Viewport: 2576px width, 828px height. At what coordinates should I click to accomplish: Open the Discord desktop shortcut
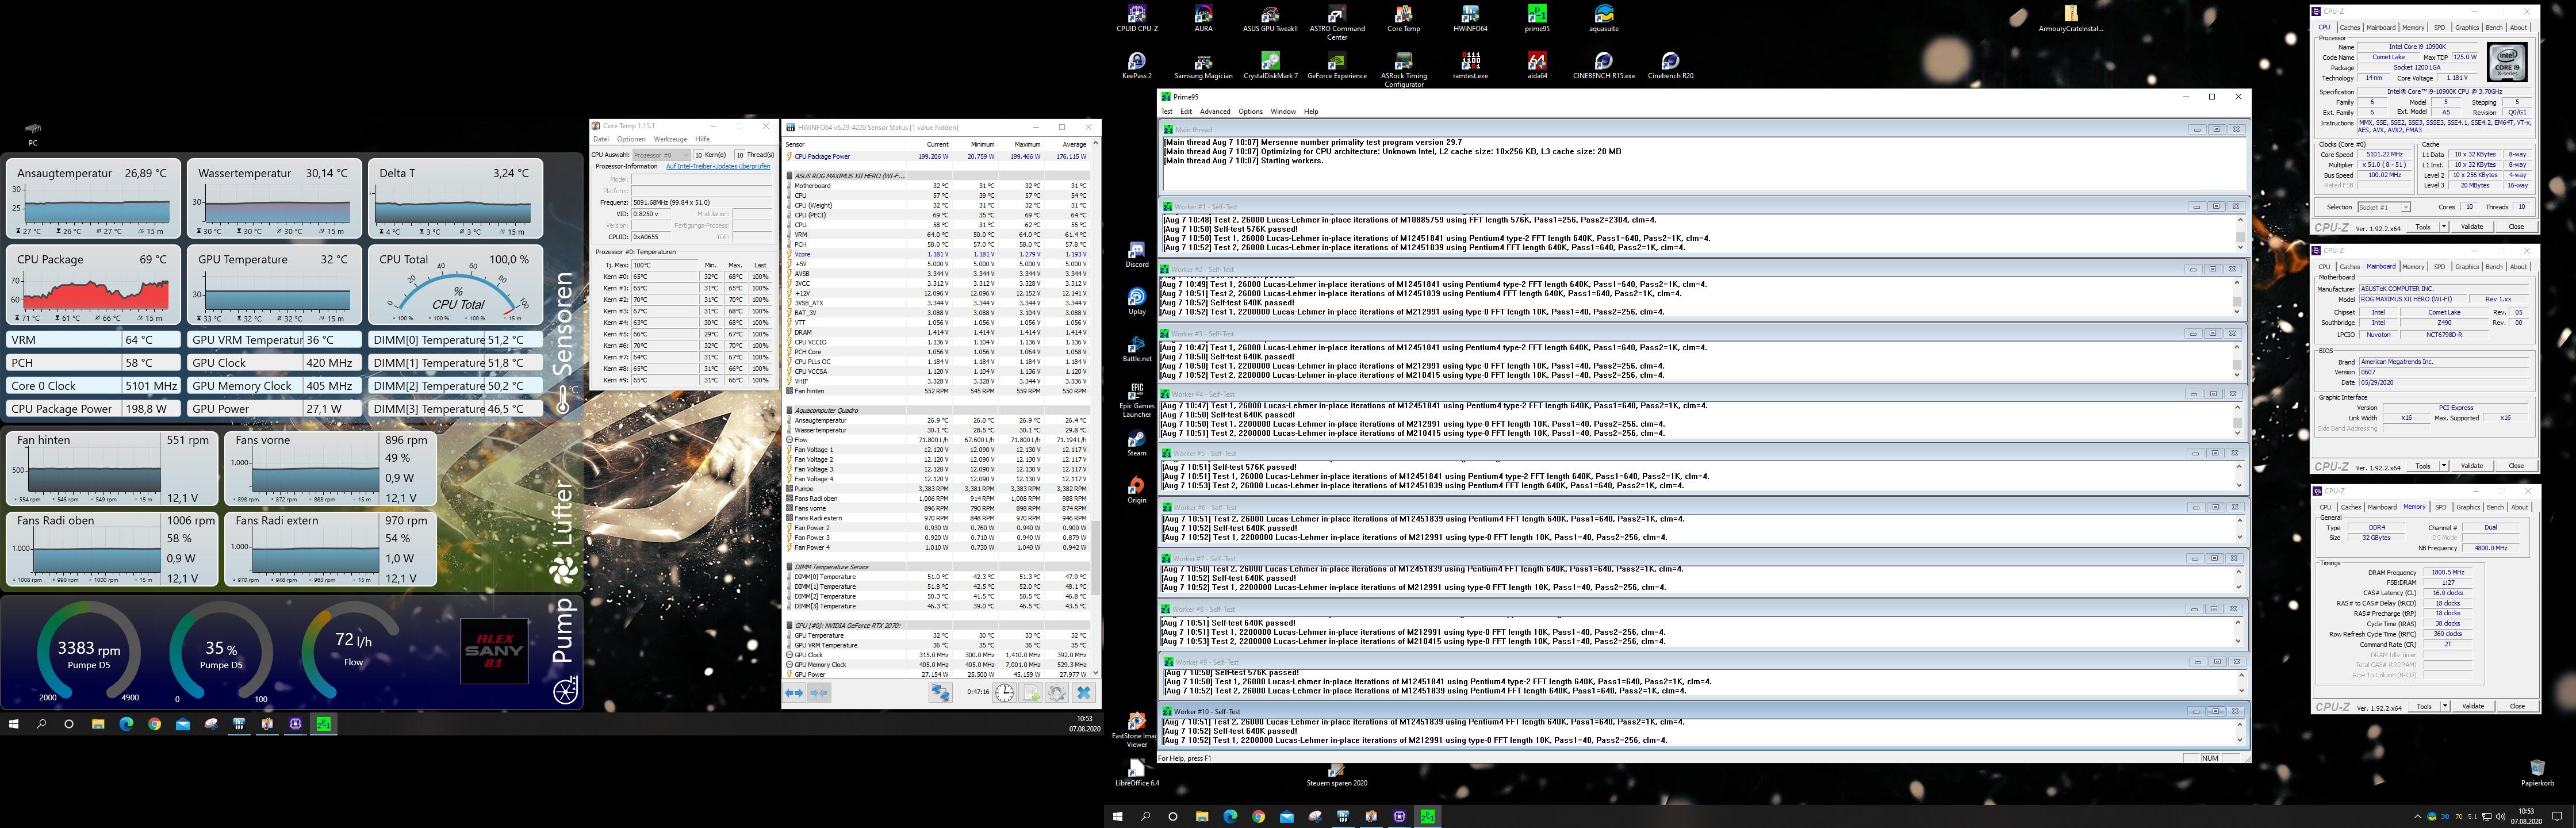point(1137,254)
